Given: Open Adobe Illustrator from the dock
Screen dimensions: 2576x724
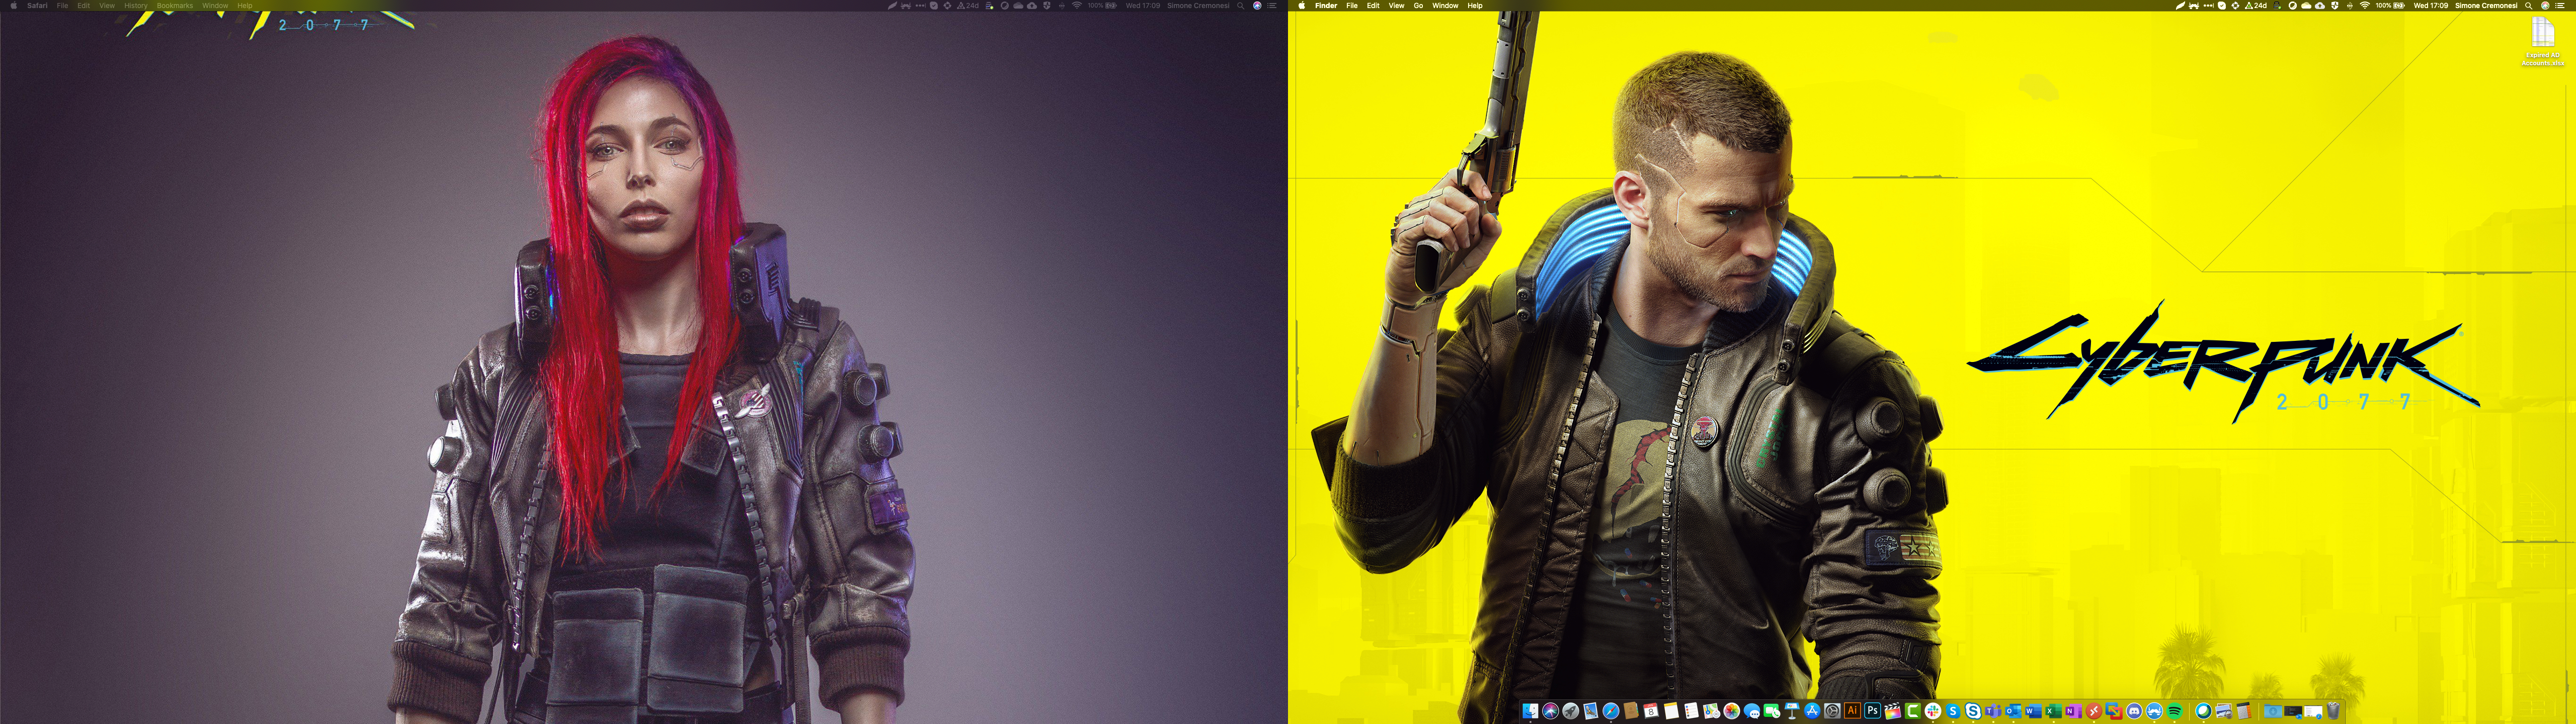Looking at the screenshot, I should (x=1852, y=711).
